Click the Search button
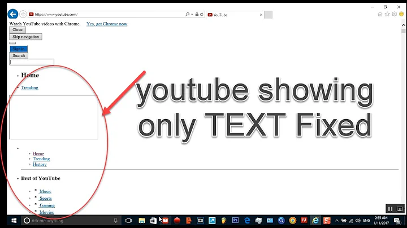The height and width of the screenshot is (228, 407). (19, 56)
